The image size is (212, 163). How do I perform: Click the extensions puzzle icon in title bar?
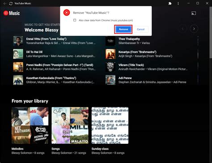170,4
